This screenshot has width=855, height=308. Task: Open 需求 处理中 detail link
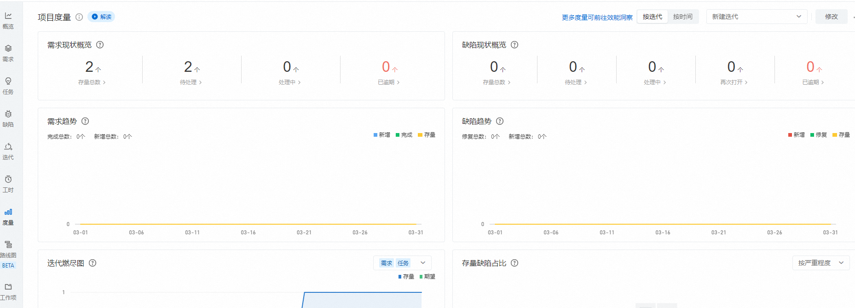tap(289, 82)
